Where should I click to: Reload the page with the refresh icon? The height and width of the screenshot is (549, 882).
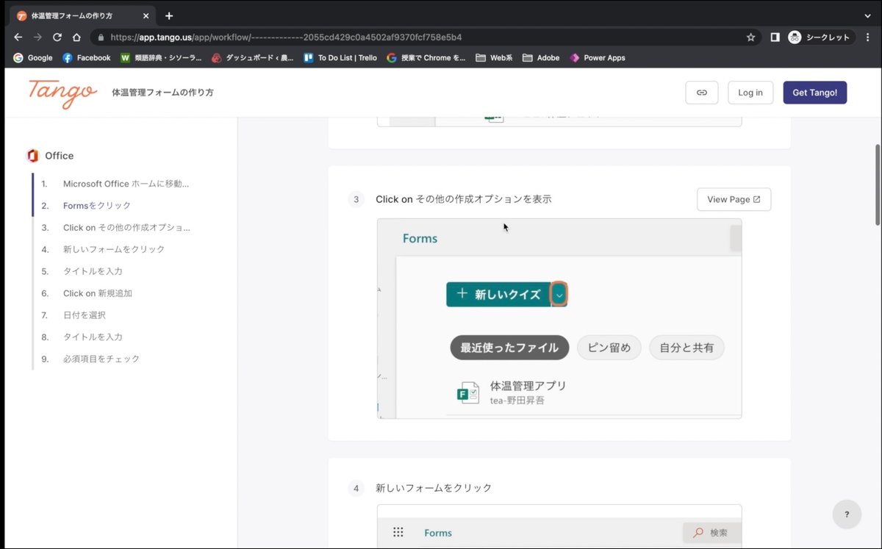point(57,37)
